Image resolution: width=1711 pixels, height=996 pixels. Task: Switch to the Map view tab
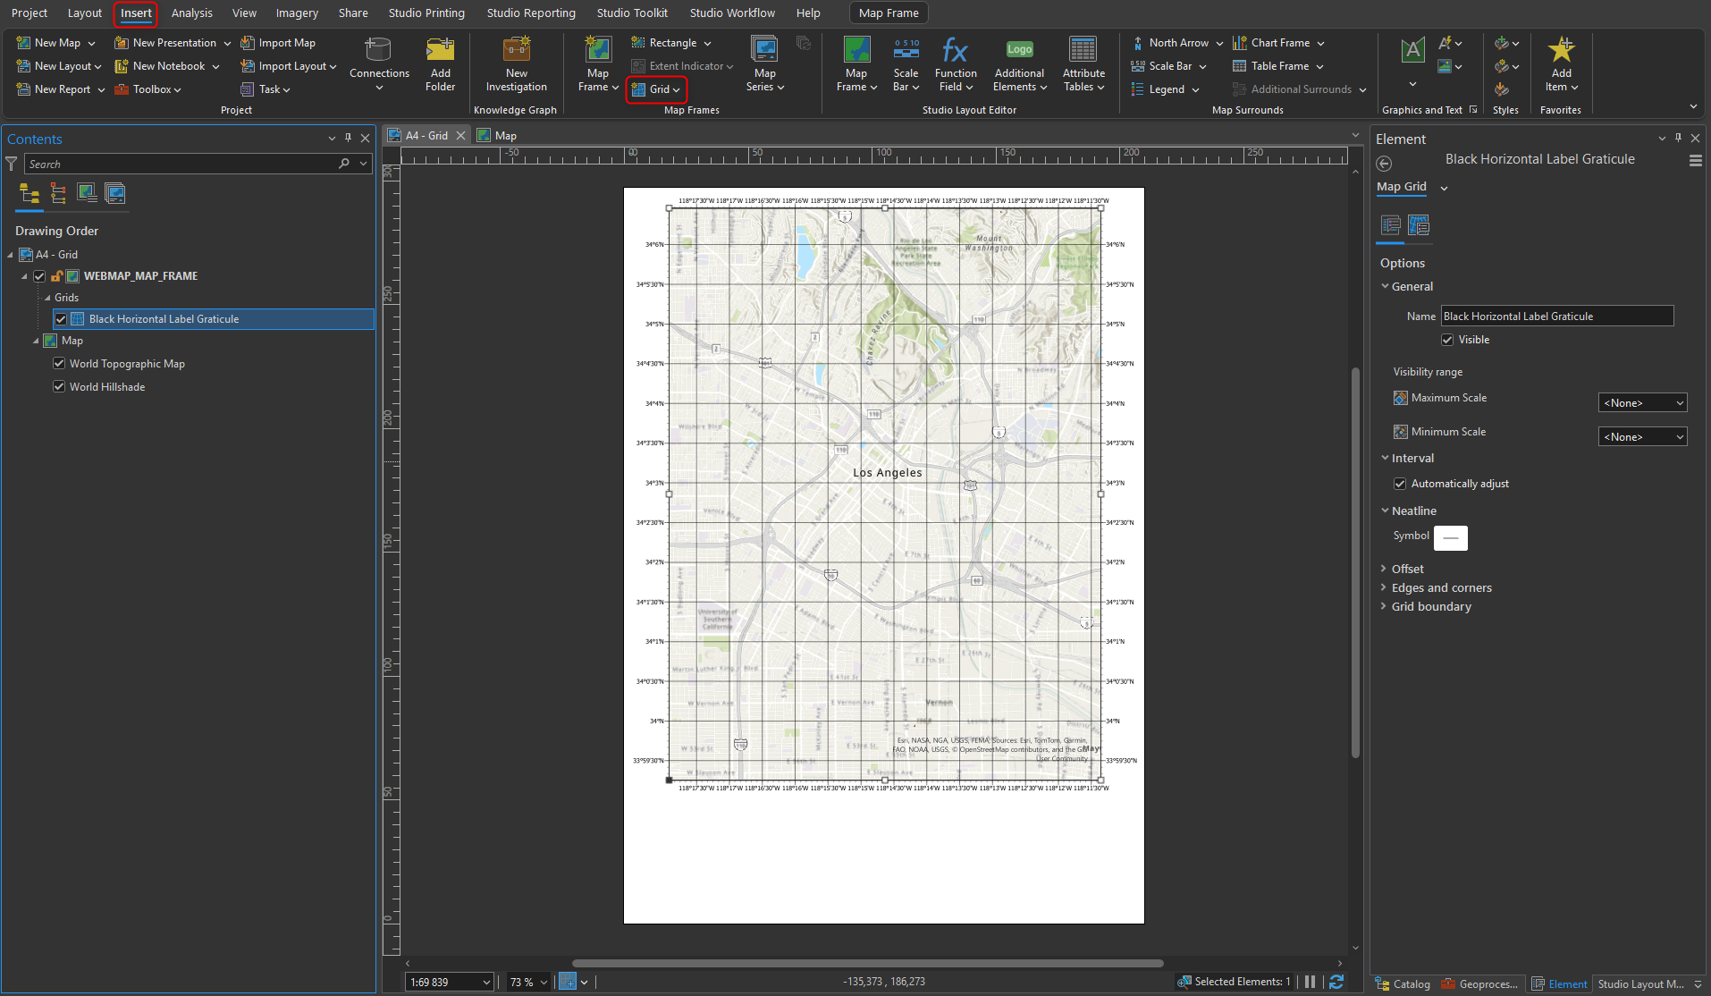pos(503,135)
